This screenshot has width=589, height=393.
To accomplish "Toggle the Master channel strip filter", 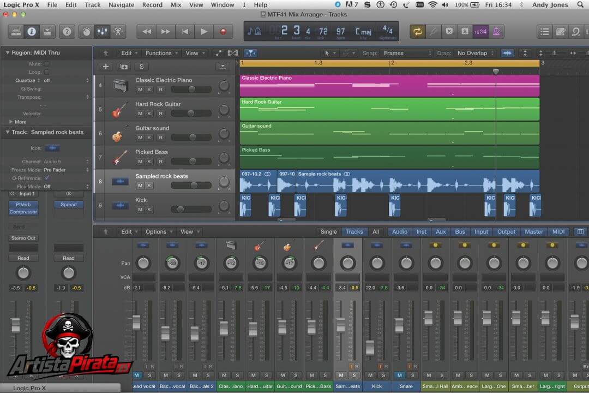I will (x=534, y=231).
